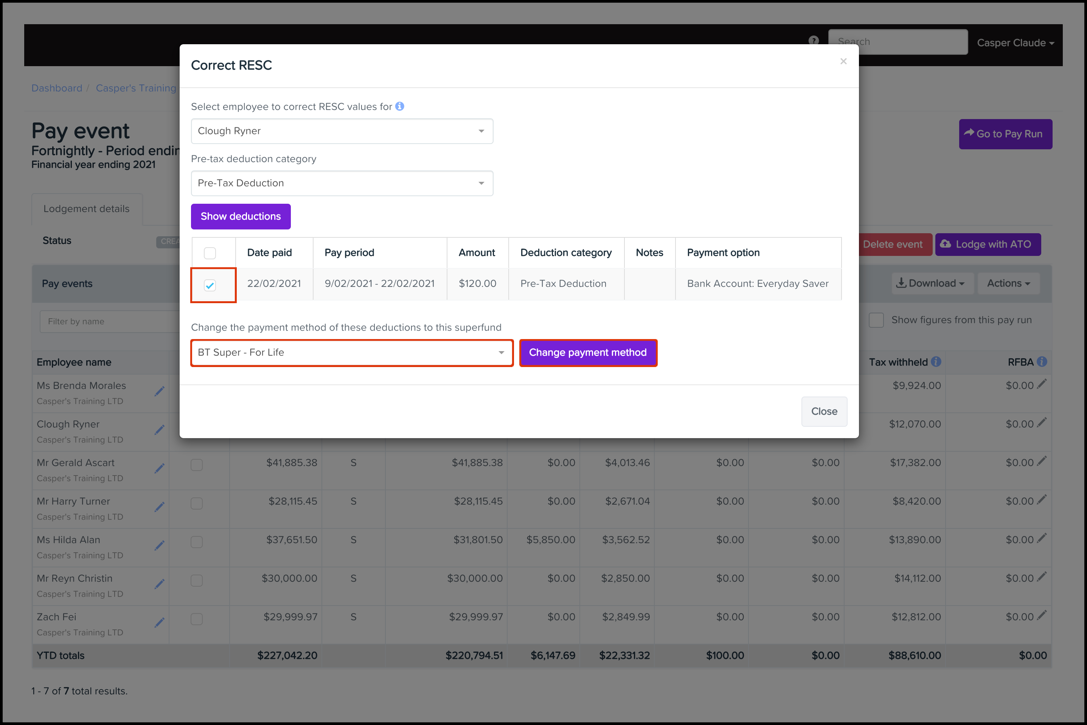Click the Show deductions button

(x=241, y=216)
